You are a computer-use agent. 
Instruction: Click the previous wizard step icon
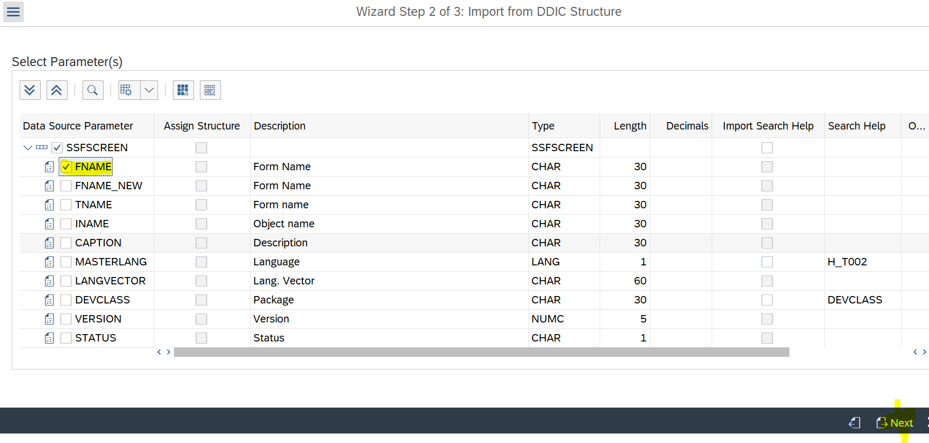854,423
